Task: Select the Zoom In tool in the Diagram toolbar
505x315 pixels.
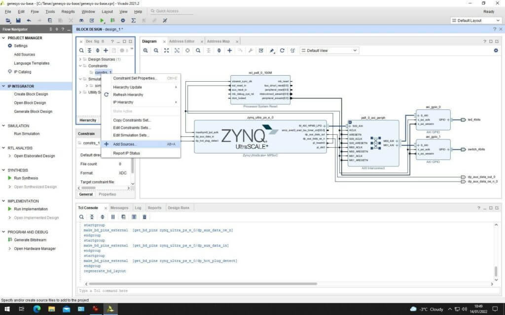Action: point(145,50)
